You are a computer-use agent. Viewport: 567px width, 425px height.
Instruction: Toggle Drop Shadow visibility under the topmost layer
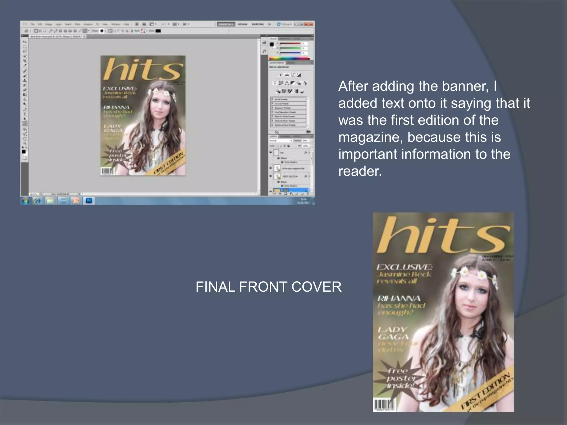click(282, 162)
